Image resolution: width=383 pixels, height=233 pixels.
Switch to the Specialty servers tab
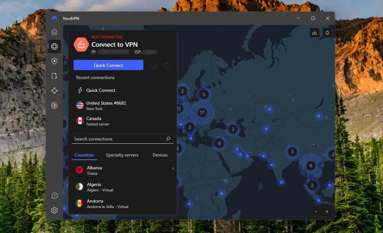122,155
